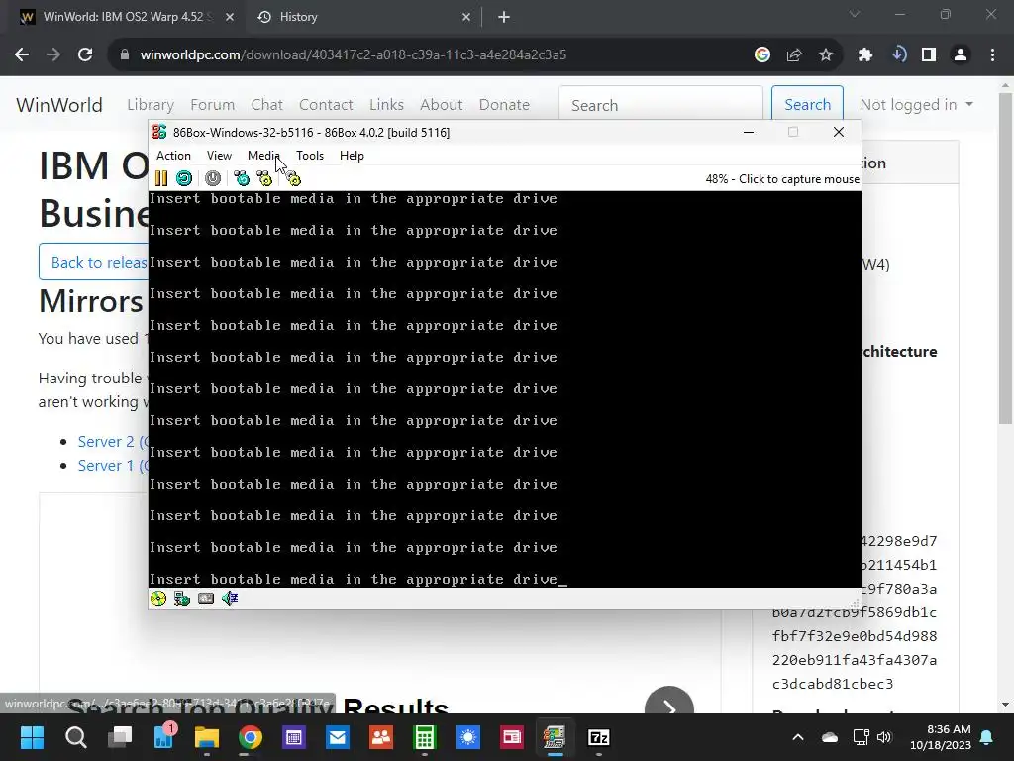The height and width of the screenshot is (761, 1014).
Task: Click the Search button on WinWorld
Action: click(x=807, y=103)
